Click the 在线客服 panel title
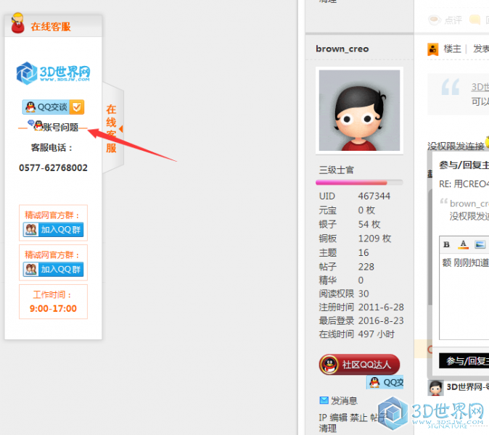The height and width of the screenshot is (435, 489). (x=51, y=27)
